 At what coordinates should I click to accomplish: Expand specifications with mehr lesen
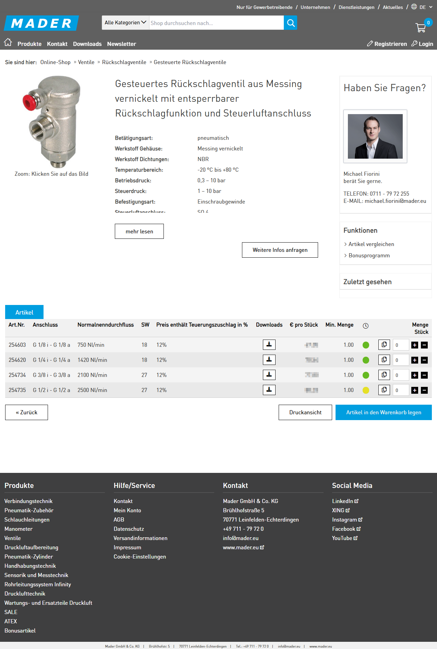pyautogui.click(x=139, y=231)
